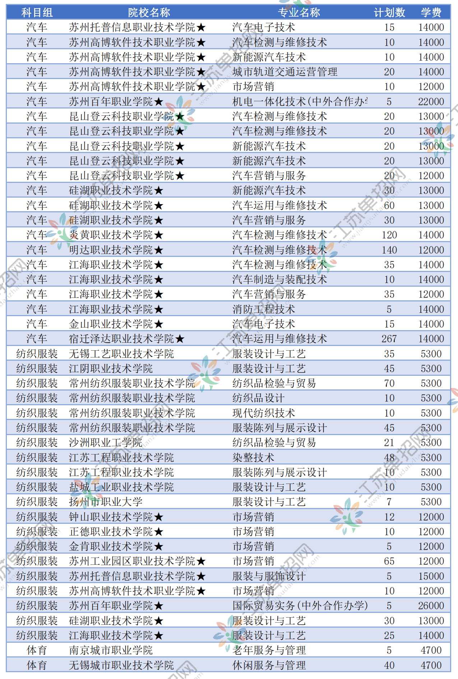
Task: Click plan count 7 in 扬州市职业大学 row
Action: point(389,502)
